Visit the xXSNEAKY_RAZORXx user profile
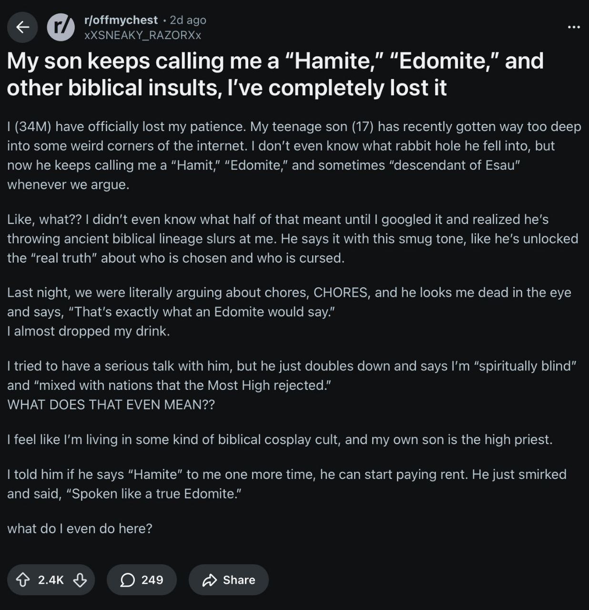This screenshot has height=610, width=589. [x=142, y=35]
